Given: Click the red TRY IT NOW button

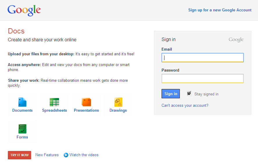Looking at the screenshot, I should pos(19,155).
